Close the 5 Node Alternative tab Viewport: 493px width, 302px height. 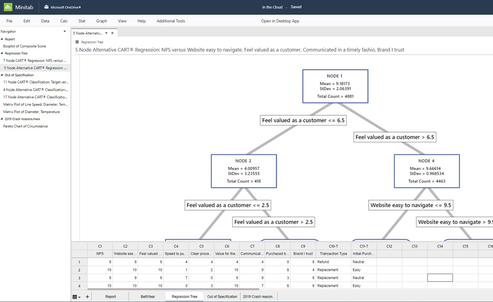(112, 33)
